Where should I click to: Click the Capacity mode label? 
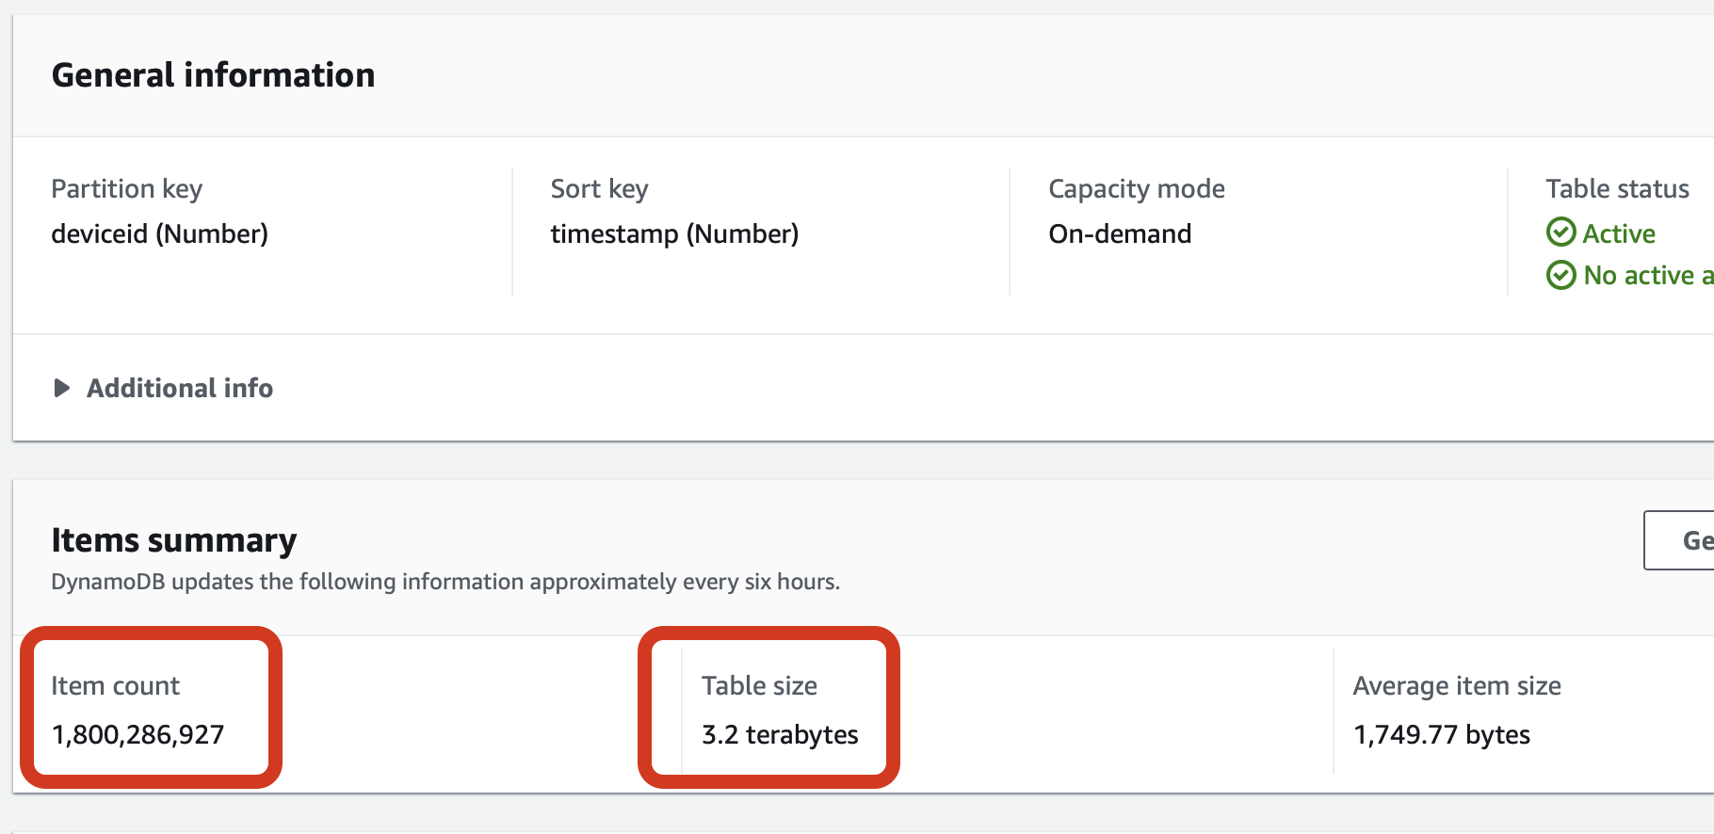[1137, 189]
